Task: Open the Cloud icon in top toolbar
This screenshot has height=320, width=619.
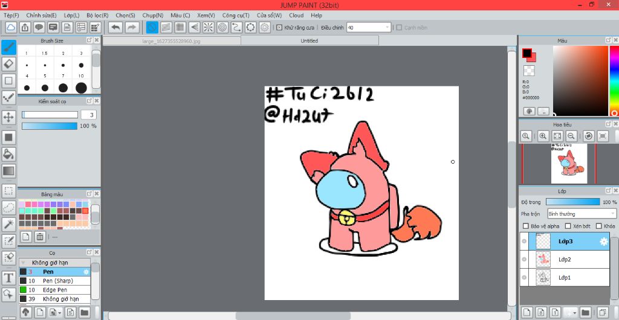Action: 11,27
